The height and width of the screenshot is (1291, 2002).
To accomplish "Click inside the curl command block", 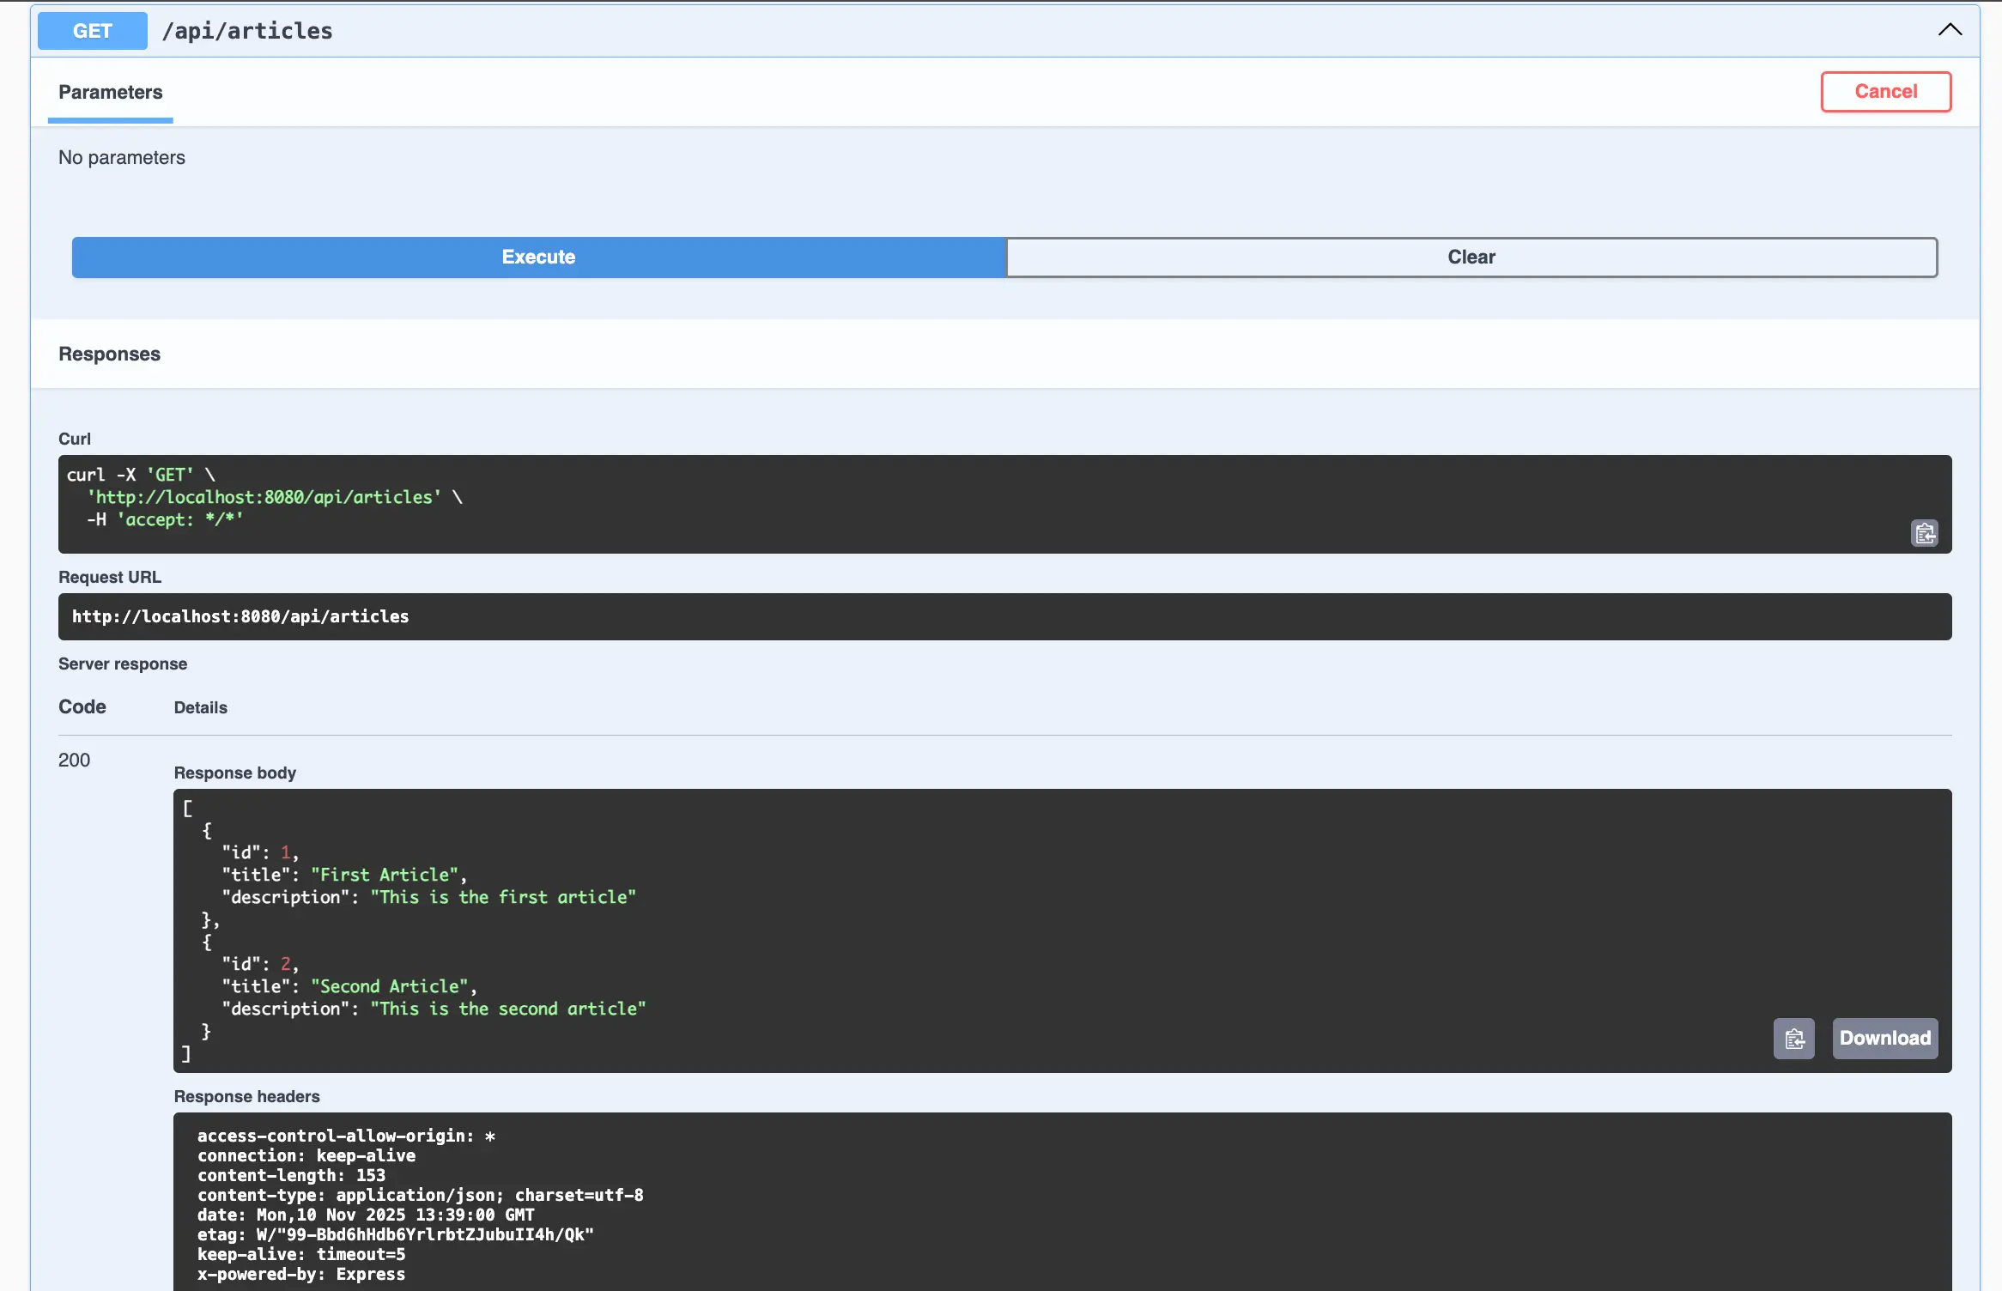I will click(944, 504).
